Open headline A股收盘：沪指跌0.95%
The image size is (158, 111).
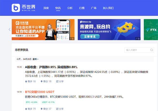click(51, 67)
